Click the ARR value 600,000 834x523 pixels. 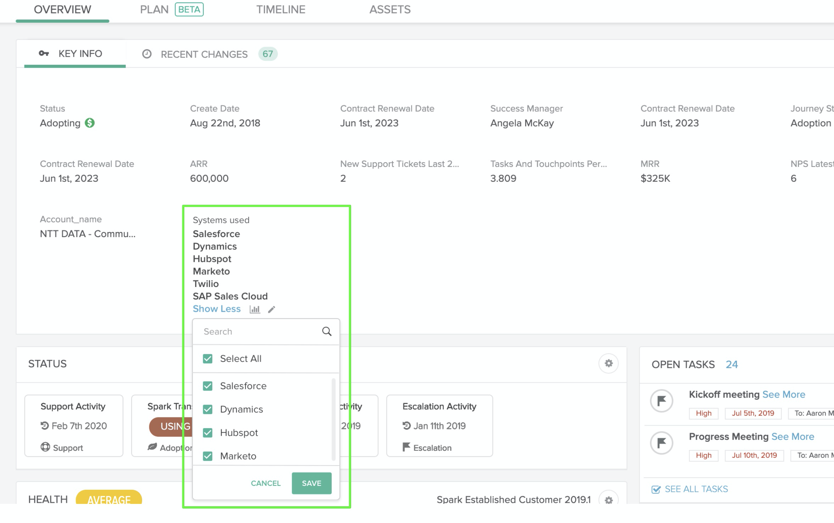pyautogui.click(x=209, y=178)
